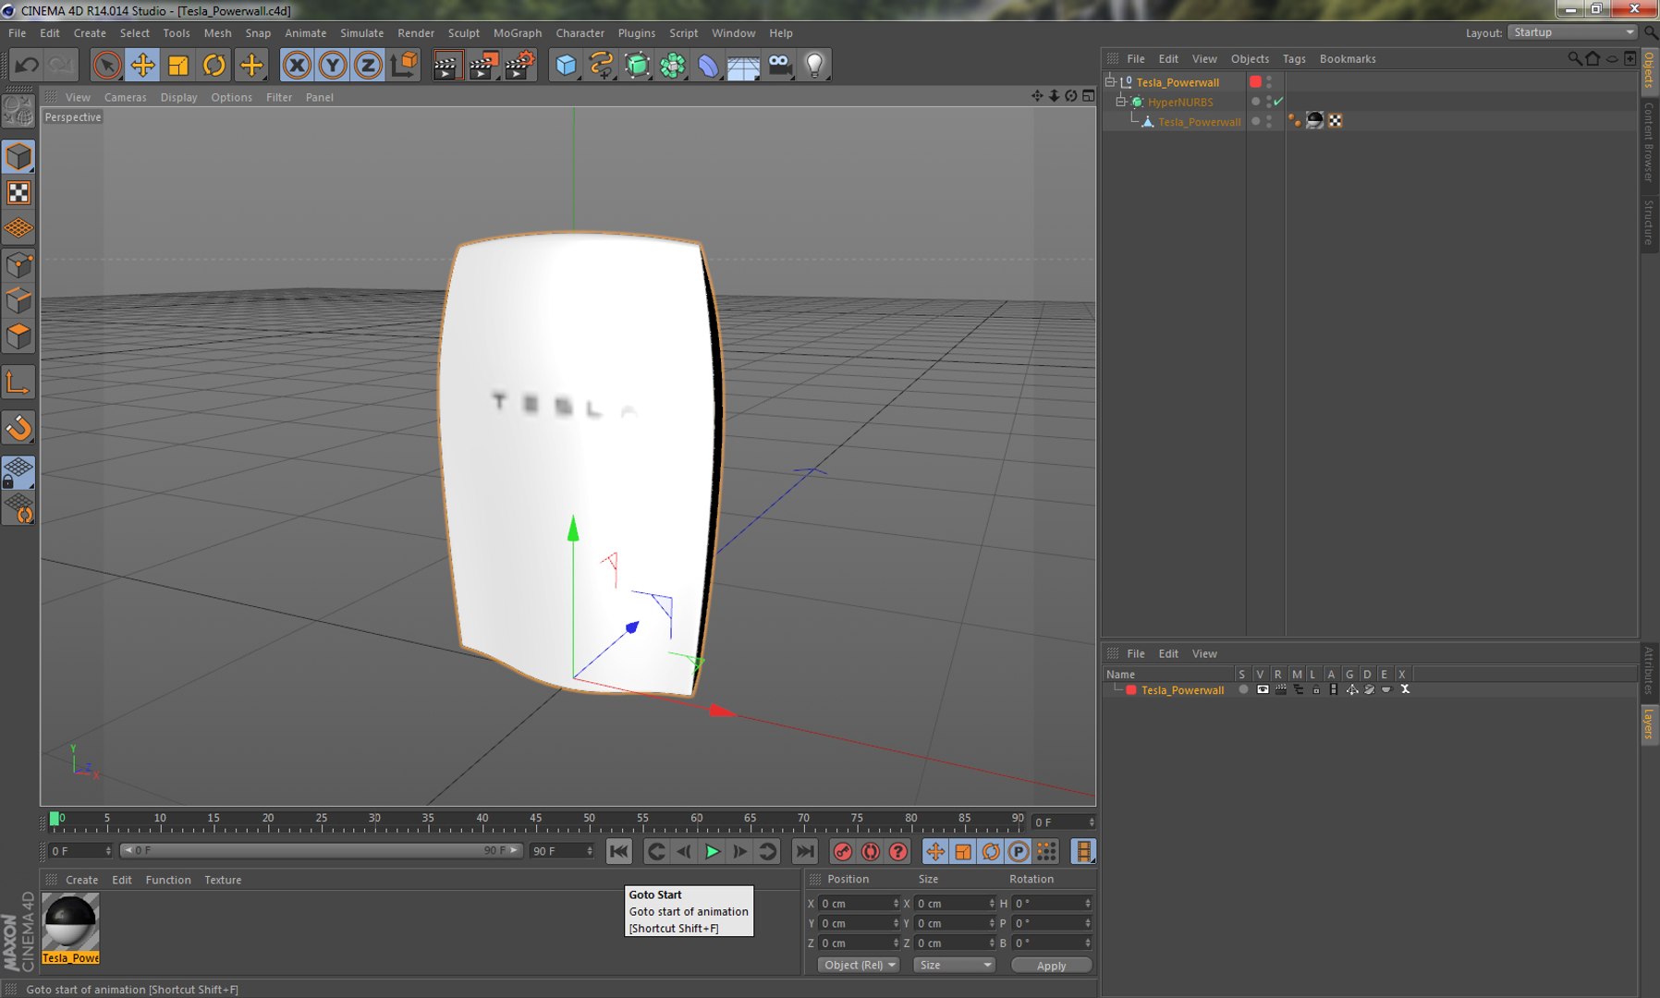The height and width of the screenshot is (998, 1660).
Task: Open viewport Cameras menu
Action: [125, 97]
